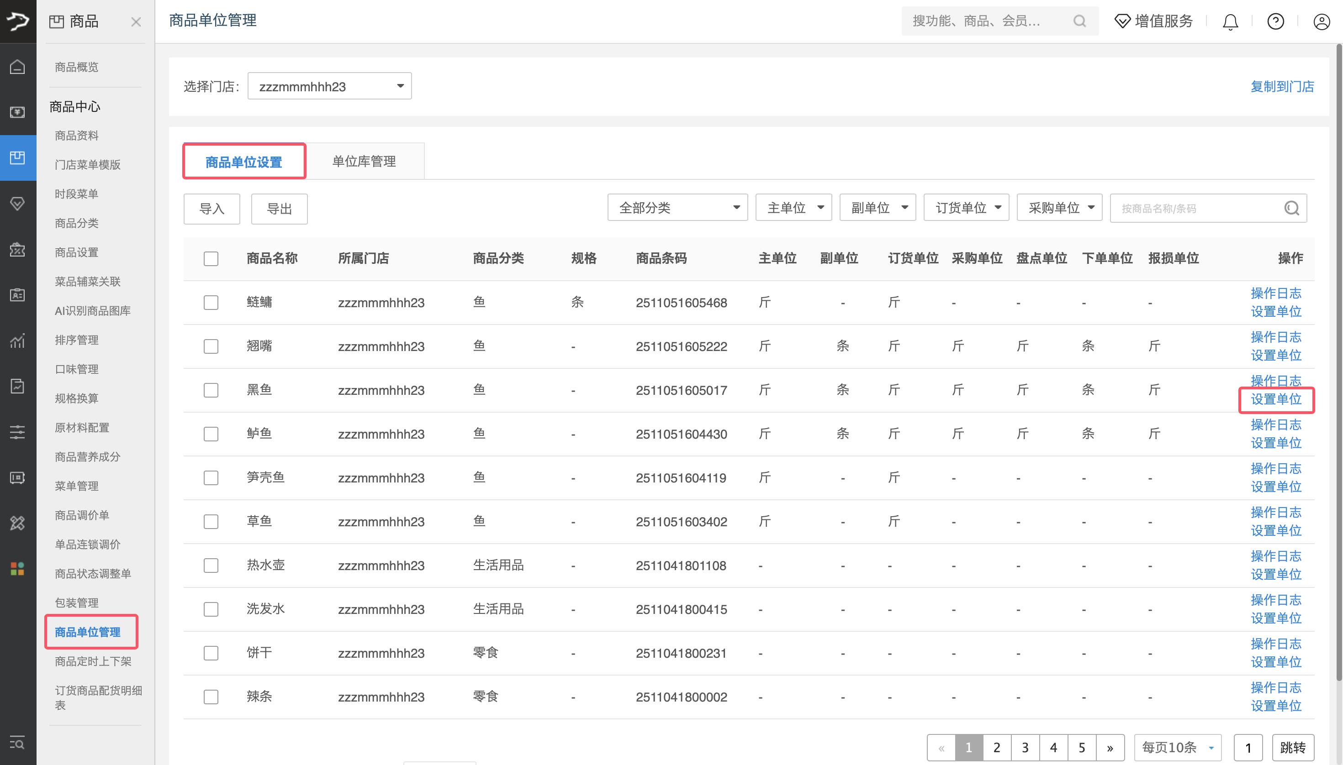Viewport: 1343px width, 765px height.
Task: Click the user profile avatar icon
Action: click(1321, 21)
